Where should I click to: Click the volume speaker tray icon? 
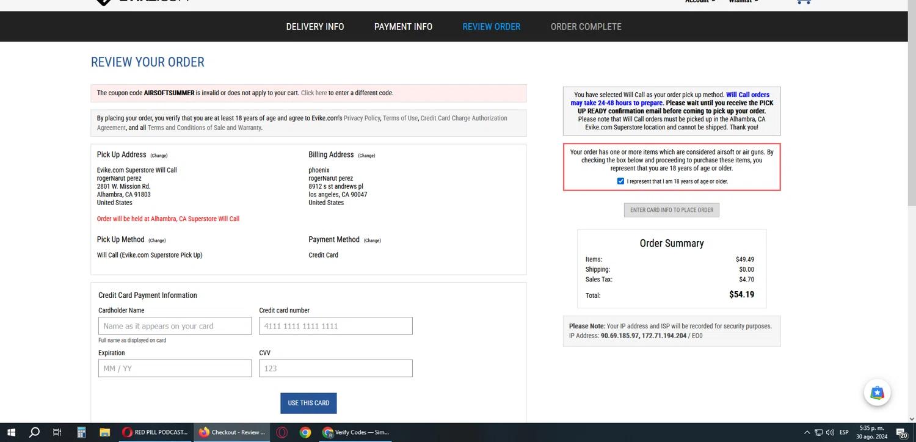830,432
